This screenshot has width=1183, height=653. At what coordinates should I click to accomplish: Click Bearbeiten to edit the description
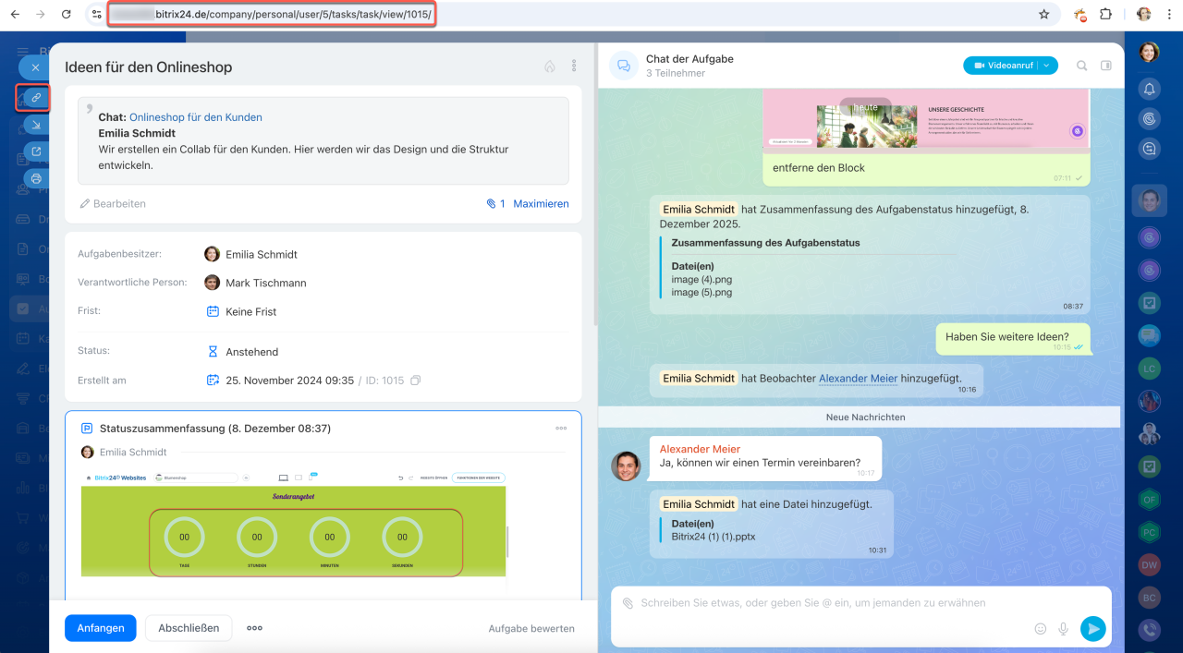pyautogui.click(x=113, y=203)
